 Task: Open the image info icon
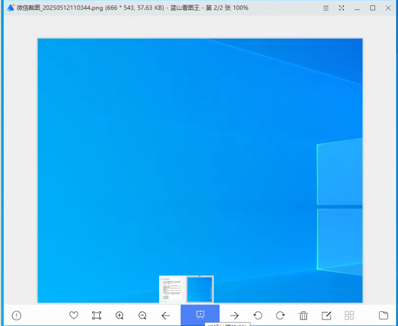tap(16, 315)
